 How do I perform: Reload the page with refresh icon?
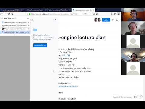click(x=9, y=14)
